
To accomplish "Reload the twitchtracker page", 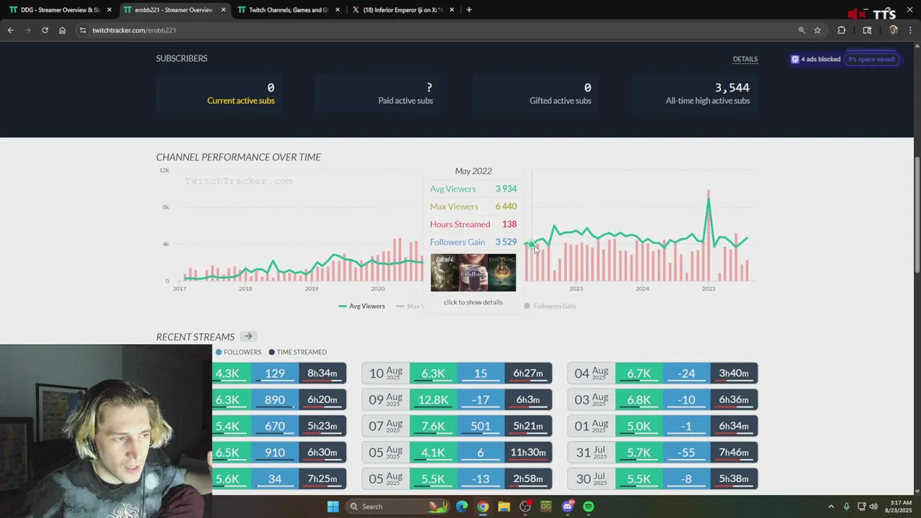I will (x=45, y=30).
